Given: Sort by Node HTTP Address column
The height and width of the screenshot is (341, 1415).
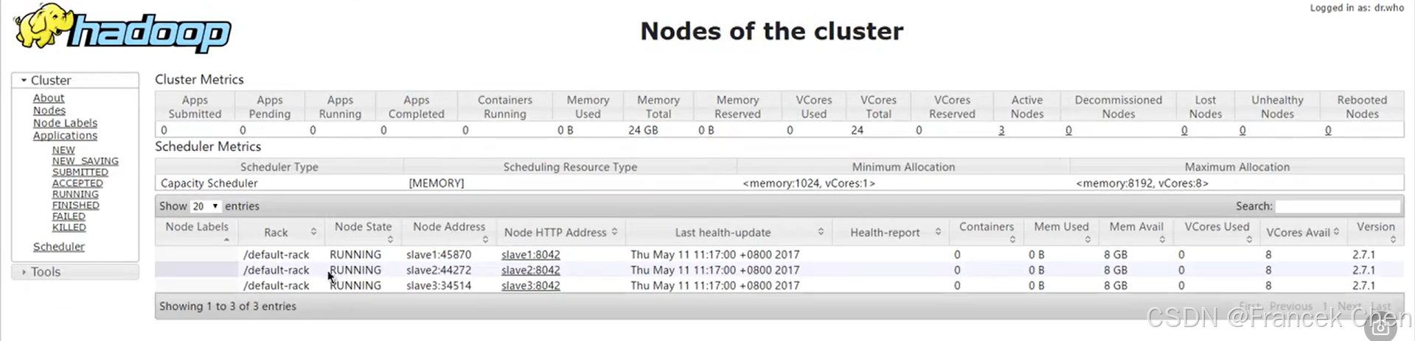Looking at the screenshot, I should click(614, 232).
